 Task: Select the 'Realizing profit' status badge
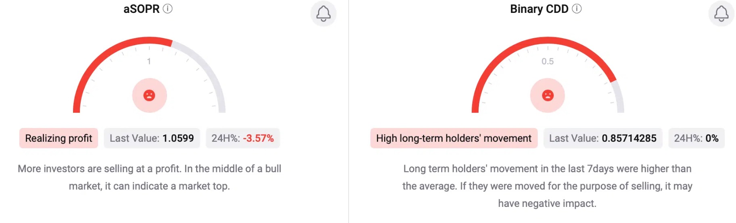pyautogui.click(x=59, y=138)
